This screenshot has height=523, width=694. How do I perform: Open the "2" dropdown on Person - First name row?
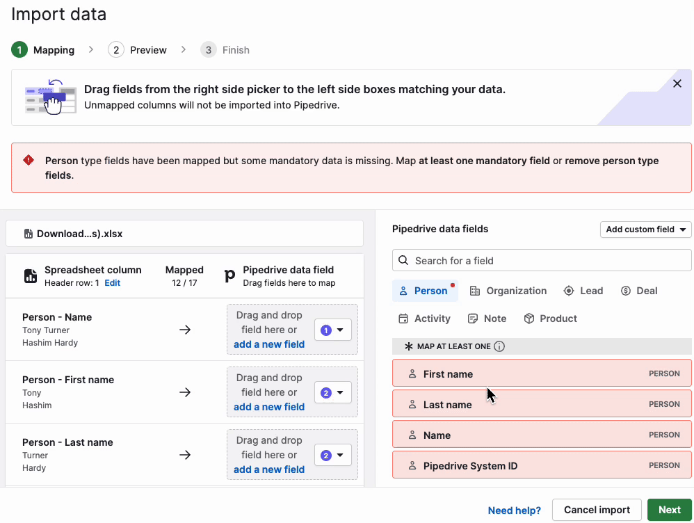tap(332, 392)
